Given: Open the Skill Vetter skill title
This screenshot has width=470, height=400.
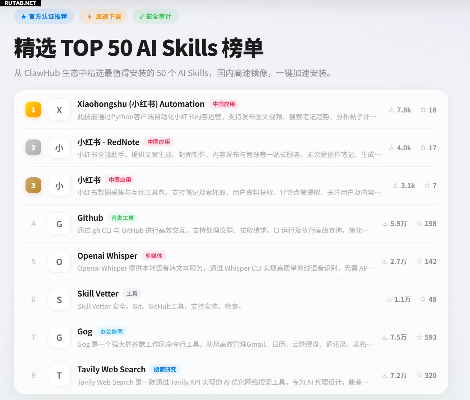Looking at the screenshot, I should pos(98,294).
